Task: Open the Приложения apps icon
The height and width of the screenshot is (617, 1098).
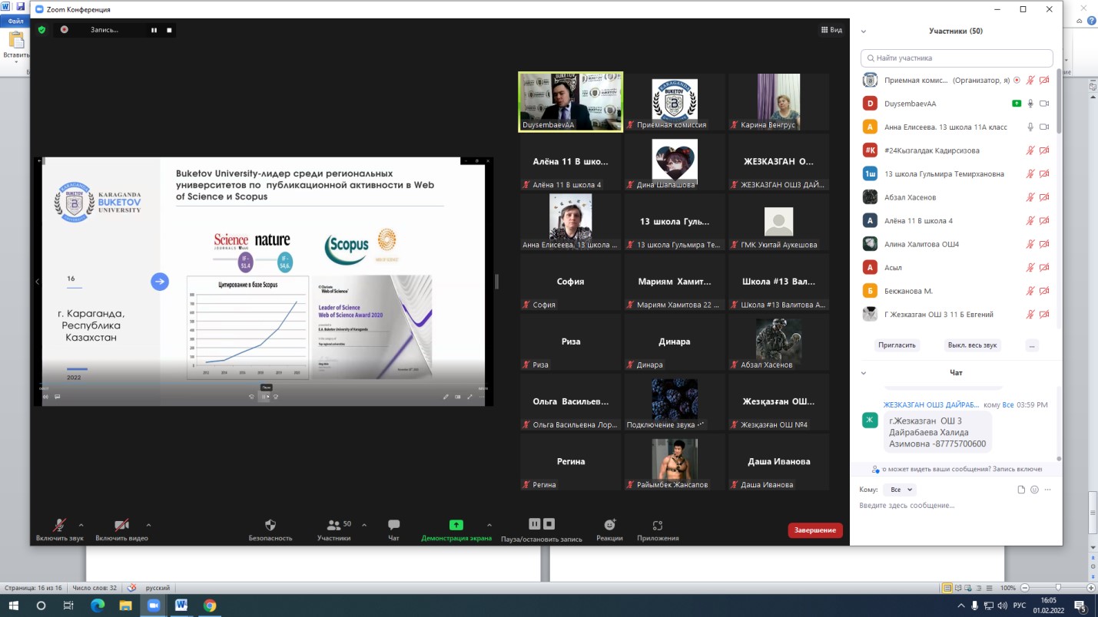Action: [657, 525]
